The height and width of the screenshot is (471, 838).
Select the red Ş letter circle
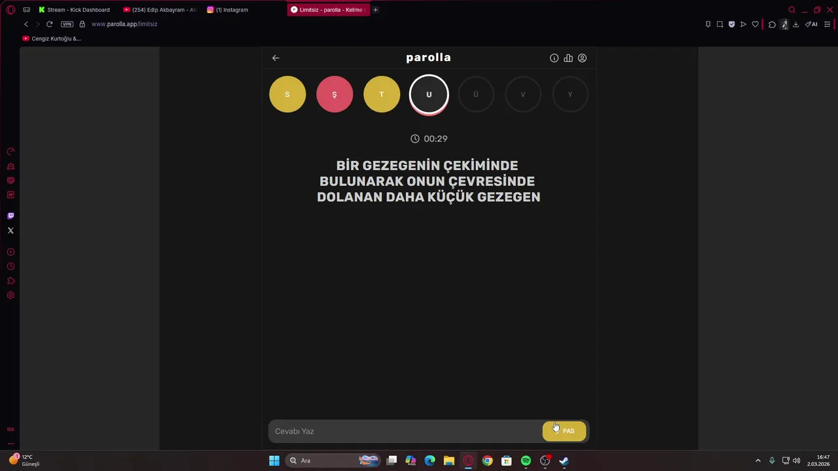click(x=335, y=94)
